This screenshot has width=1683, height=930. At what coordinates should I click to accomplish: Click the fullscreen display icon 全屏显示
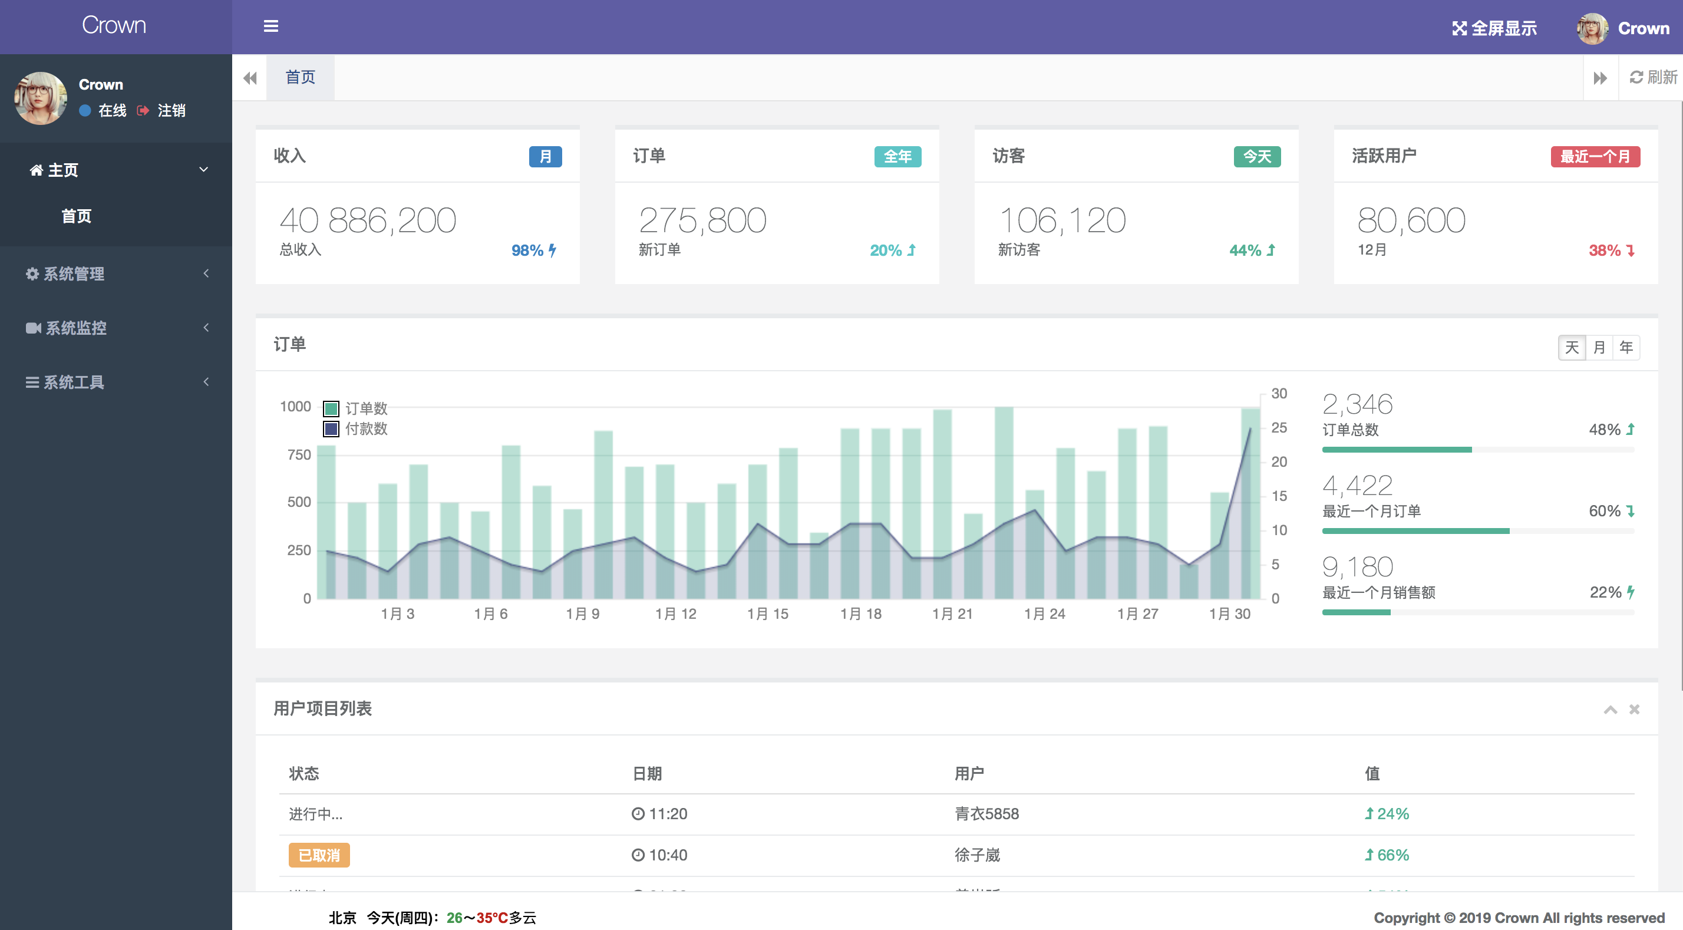point(1459,28)
